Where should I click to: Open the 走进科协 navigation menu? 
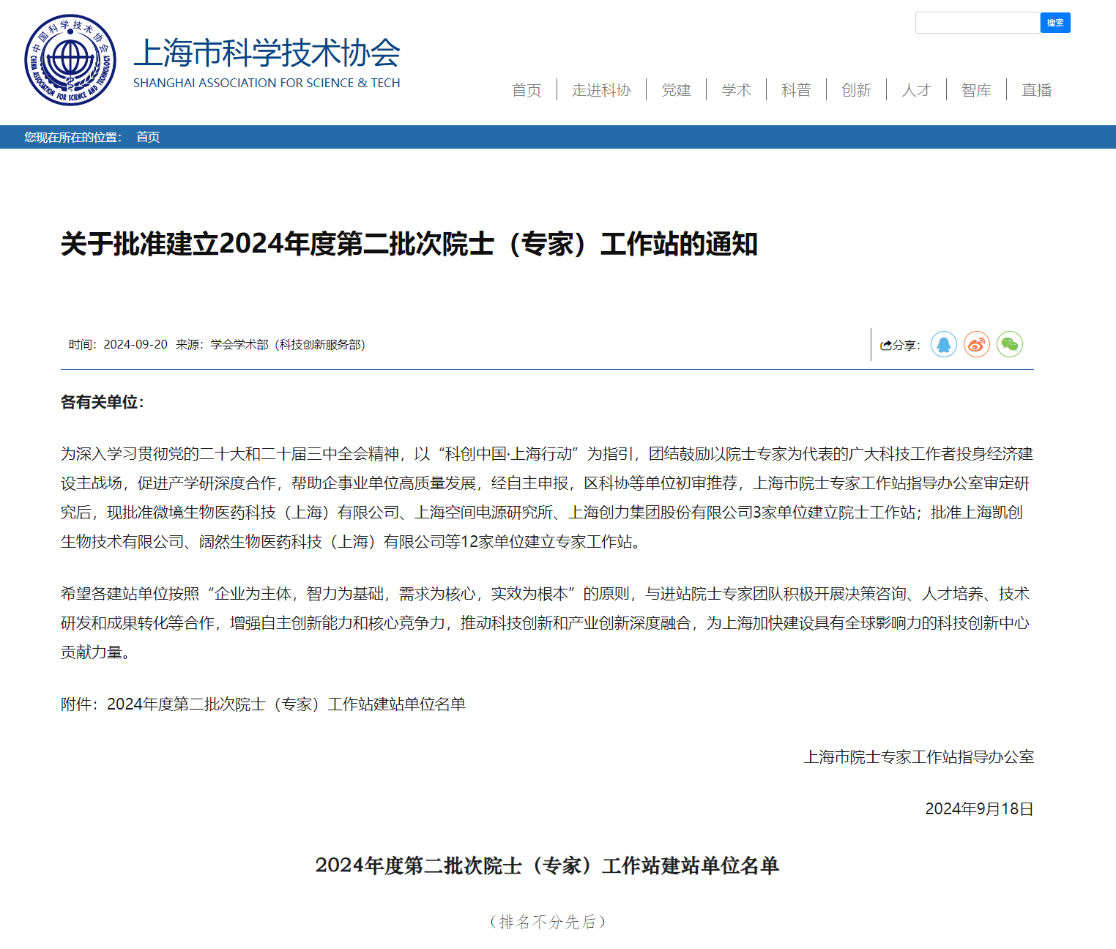tap(601, 90)
